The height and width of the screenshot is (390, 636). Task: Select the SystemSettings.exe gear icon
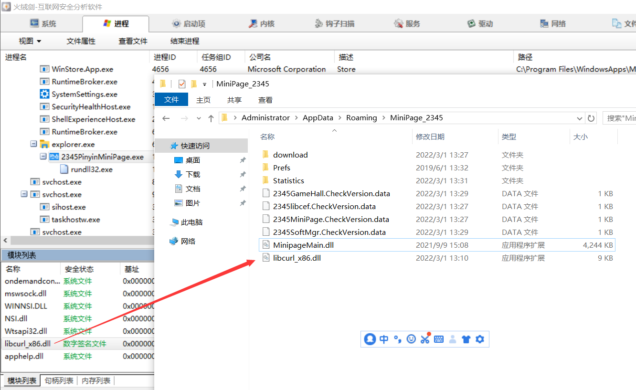pos(44,94)
